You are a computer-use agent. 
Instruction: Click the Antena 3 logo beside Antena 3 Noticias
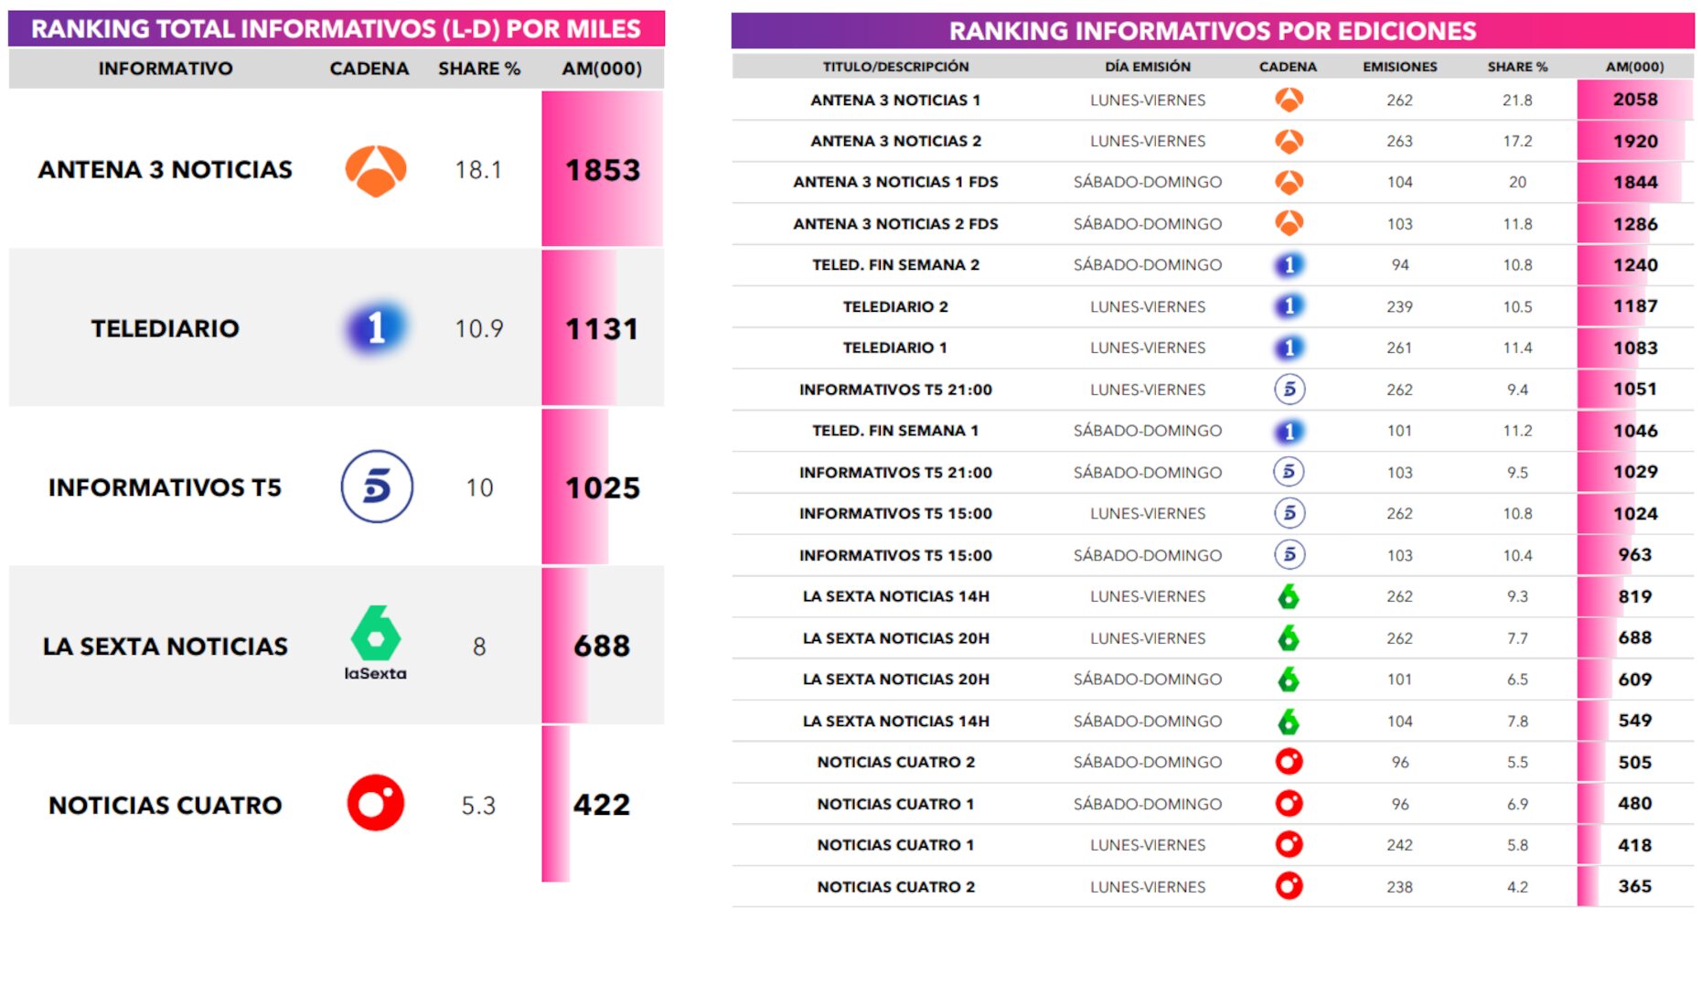coord(375,170)
